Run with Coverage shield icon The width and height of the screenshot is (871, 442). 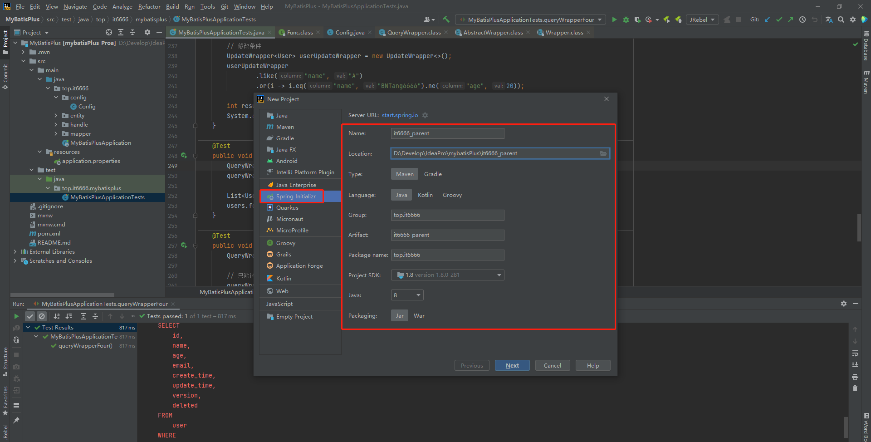click(637, 20)
